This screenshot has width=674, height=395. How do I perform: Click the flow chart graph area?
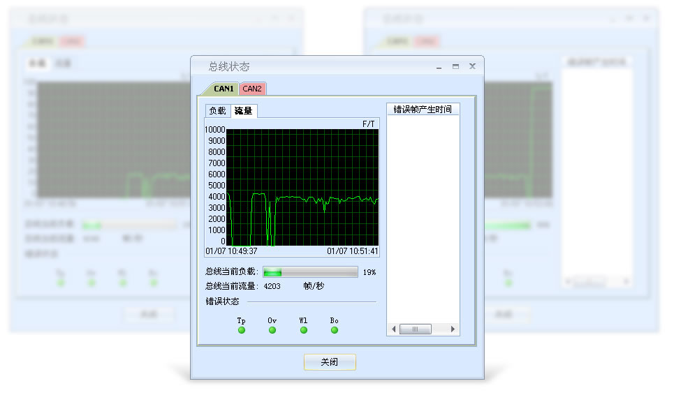(x=302, y=187)
